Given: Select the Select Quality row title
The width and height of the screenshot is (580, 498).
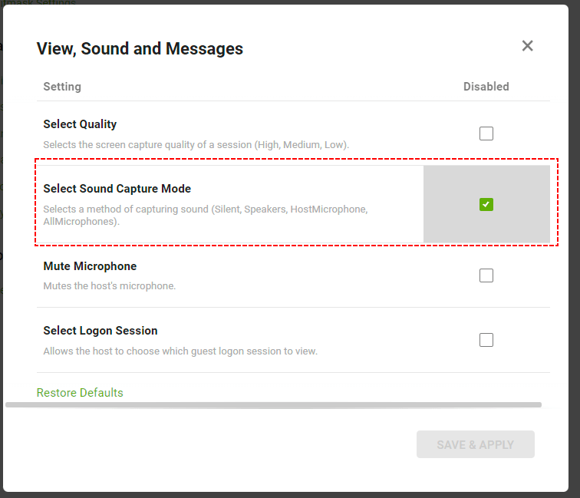Looking at the screenshot, I should (80, 124).
